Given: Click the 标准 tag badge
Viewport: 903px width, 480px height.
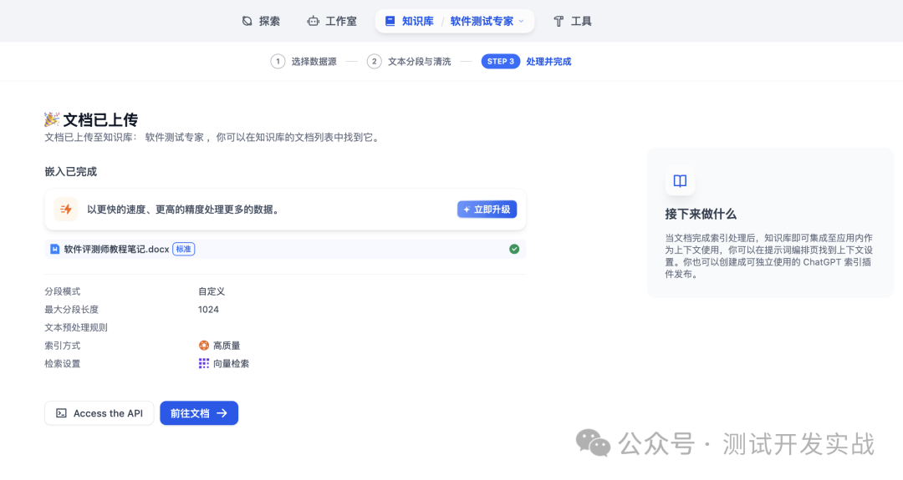Looking at the screenshot, I should 184,249.
